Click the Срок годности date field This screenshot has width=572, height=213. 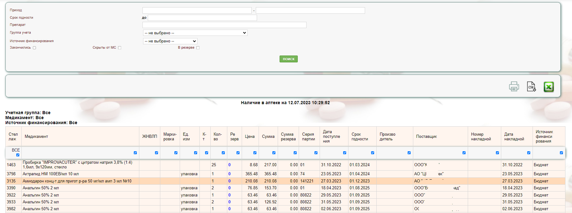[202, 18]
